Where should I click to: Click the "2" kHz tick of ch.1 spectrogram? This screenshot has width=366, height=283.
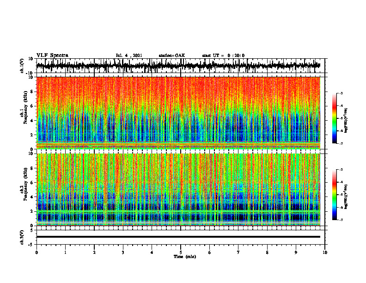point(32,135)
